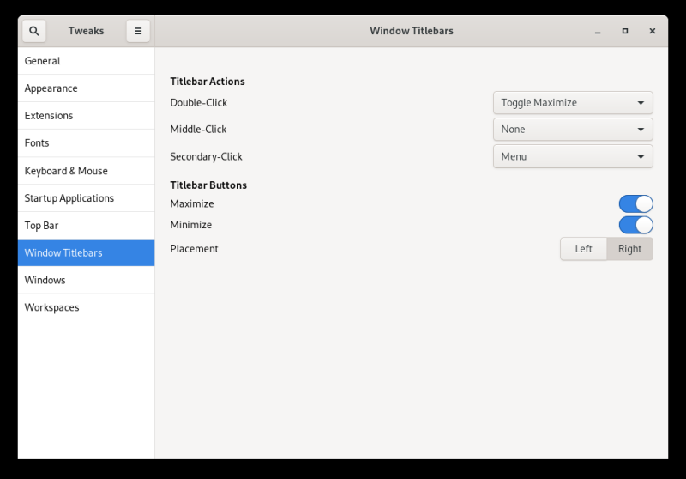Open Keyboard & Mouse settings

tap(87, 171)
